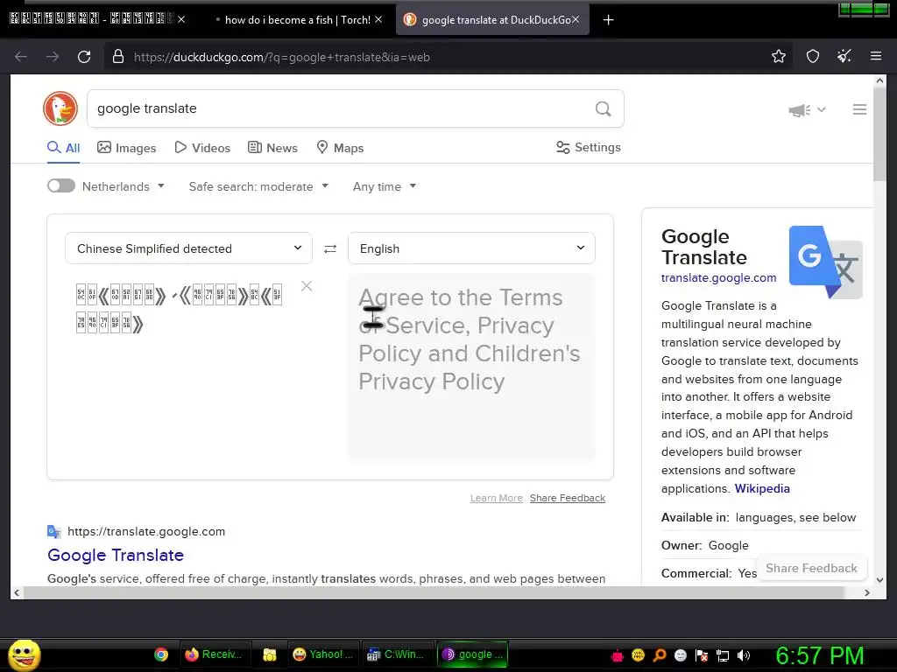
Task: Click the https://translate.google.com result URL
Action: tap(146, 531)
